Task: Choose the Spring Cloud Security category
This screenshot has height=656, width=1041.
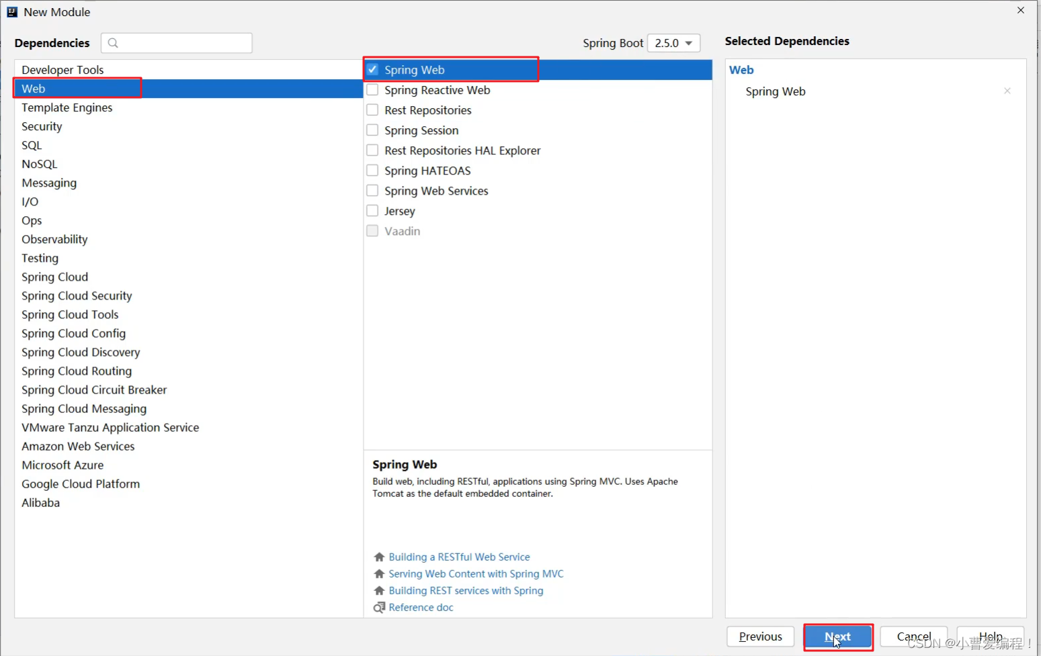Action: (189, 295)
